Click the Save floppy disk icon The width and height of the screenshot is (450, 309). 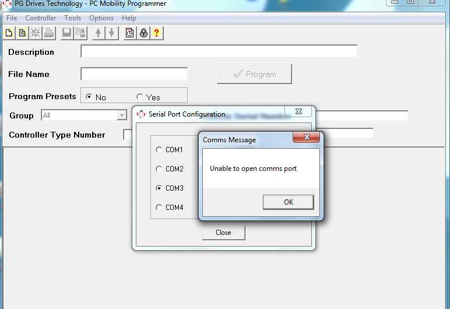coord(66,33)
